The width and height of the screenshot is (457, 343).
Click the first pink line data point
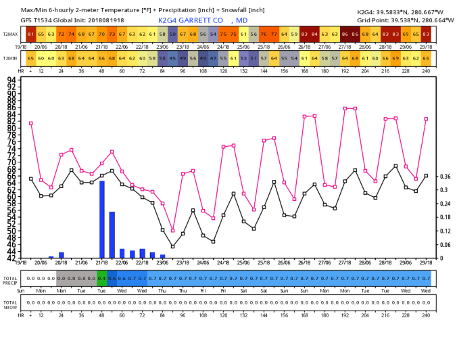click(x=30, y=123)
